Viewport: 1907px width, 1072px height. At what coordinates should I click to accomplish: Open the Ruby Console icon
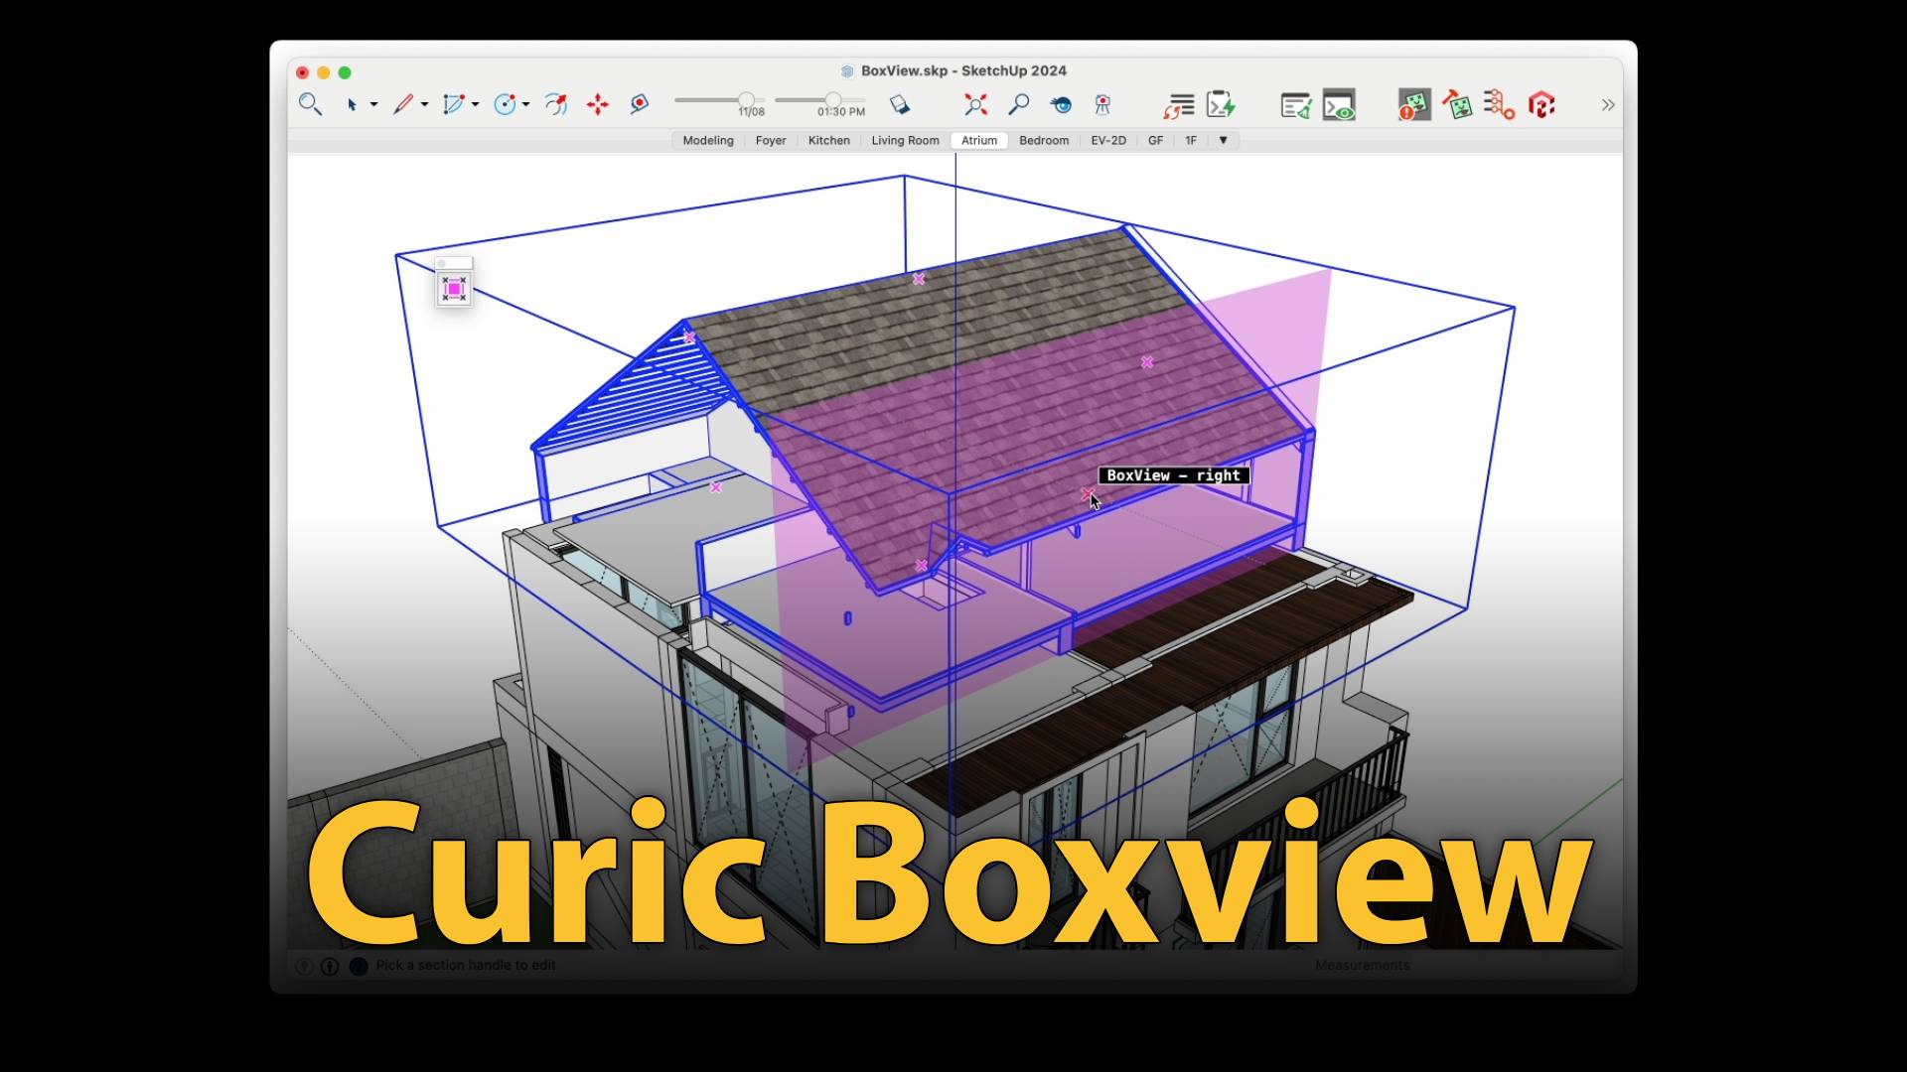pos(1338,105)
